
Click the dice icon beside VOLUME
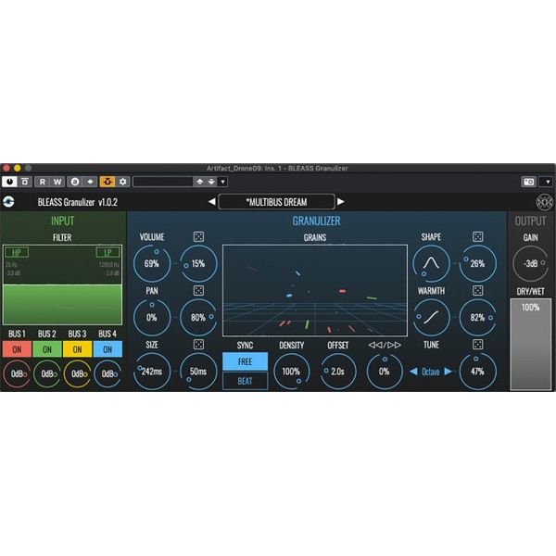pyautogui.click(x=198, y=236)
